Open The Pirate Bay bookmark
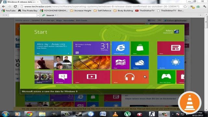This screenshot has height=117, width=208. tap(28, 11)
